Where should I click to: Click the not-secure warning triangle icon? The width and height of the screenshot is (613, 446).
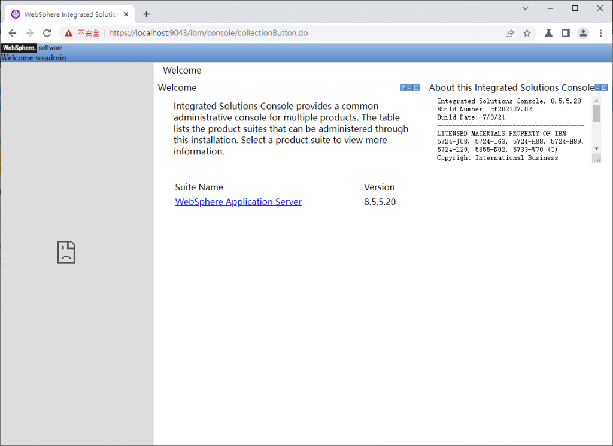point(69,33)
